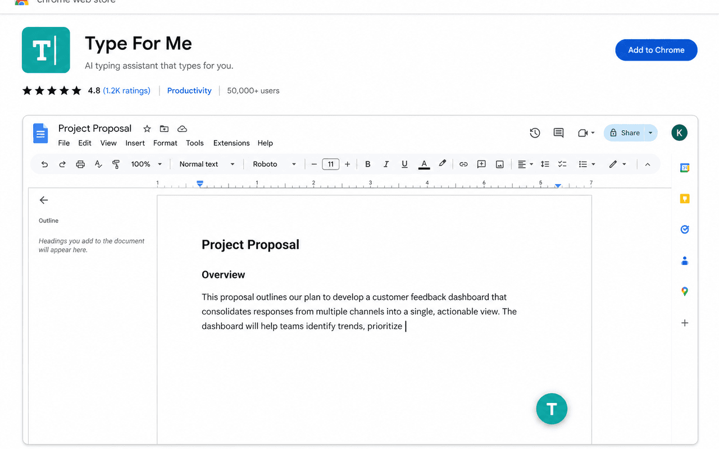Click the Add to Chrome button
The width and height of the screenshot is (719, 449).
(656, 50)
